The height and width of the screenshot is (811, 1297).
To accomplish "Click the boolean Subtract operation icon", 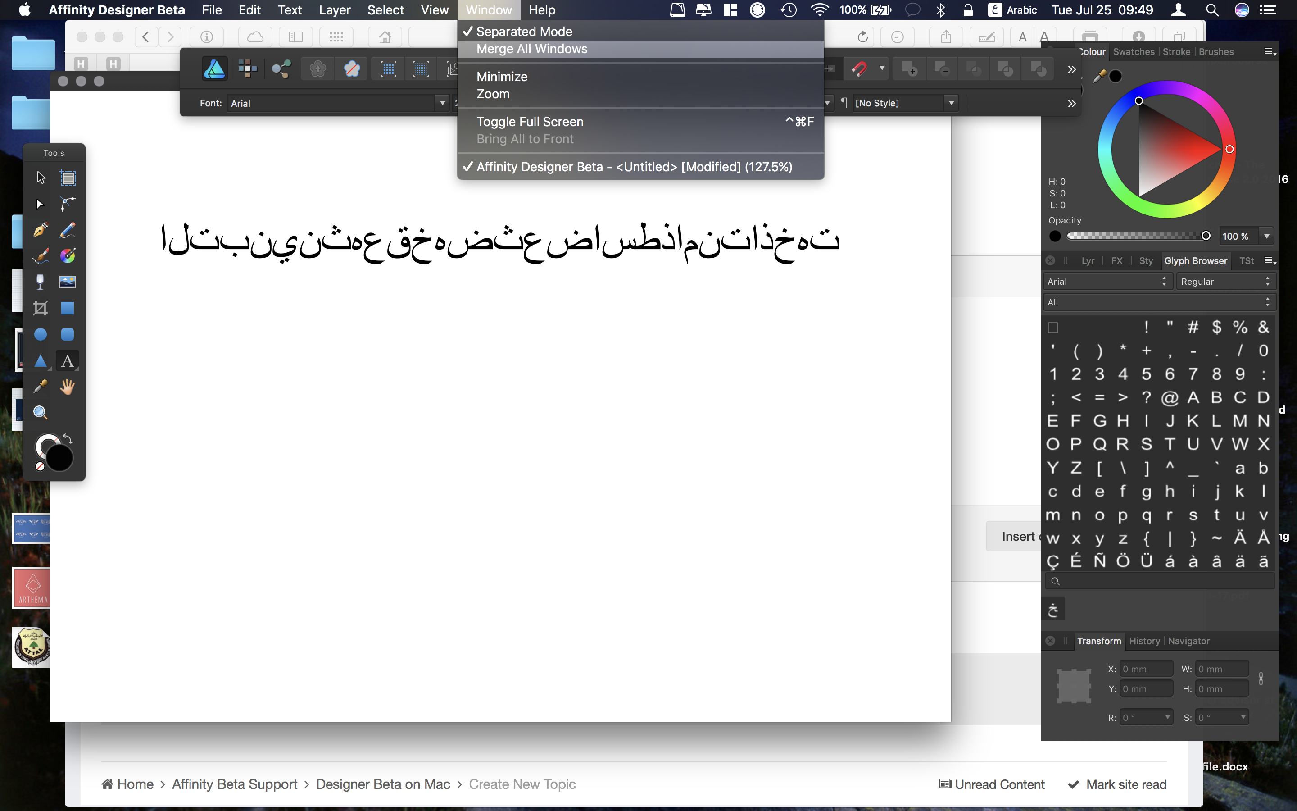I will point(942,69).
